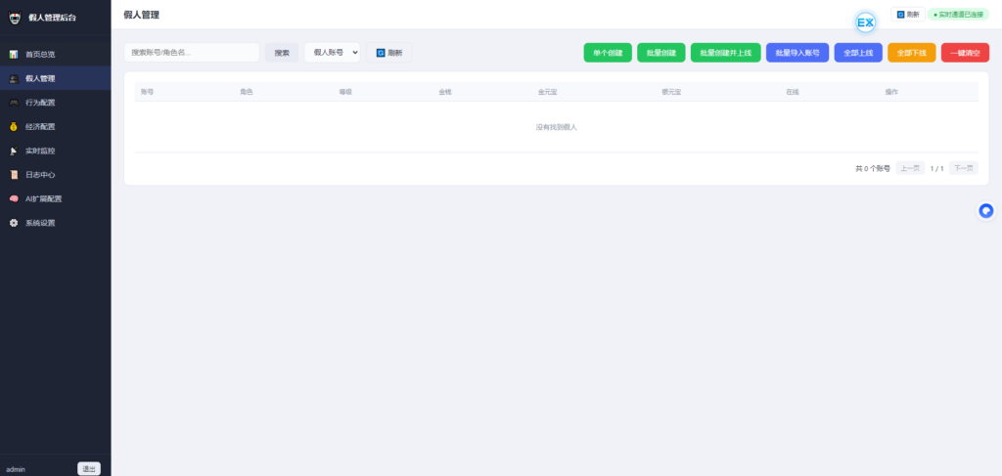Click the 搜索 button
This screenshot has height=476, width=1002.
pos(282,53)
